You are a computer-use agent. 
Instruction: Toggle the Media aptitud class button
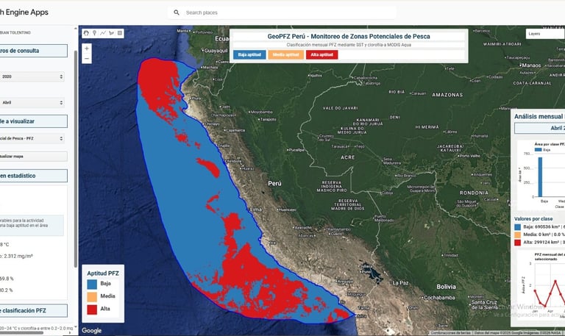285,54
